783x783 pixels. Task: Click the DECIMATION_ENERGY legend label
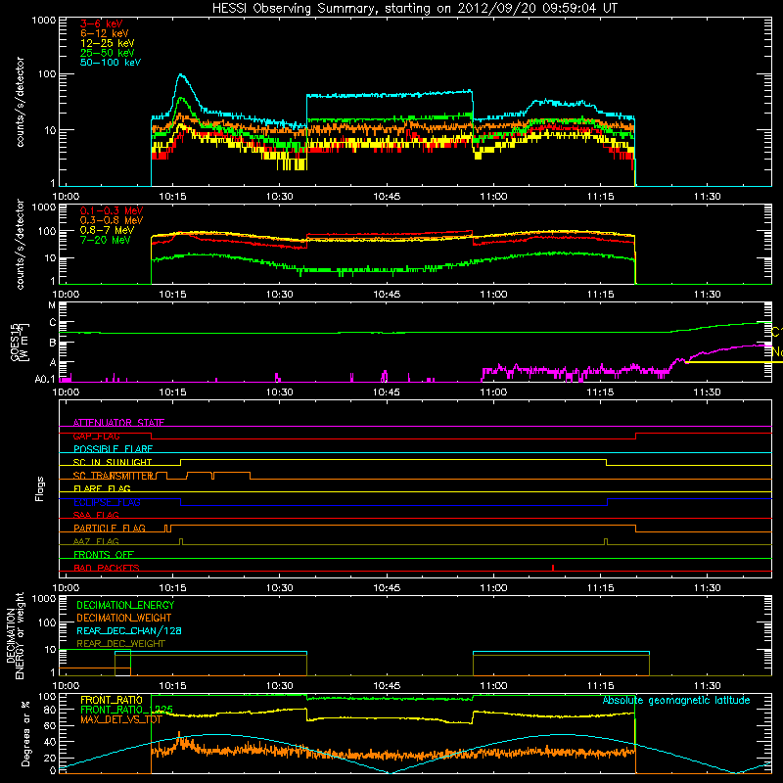click(125, 605)
